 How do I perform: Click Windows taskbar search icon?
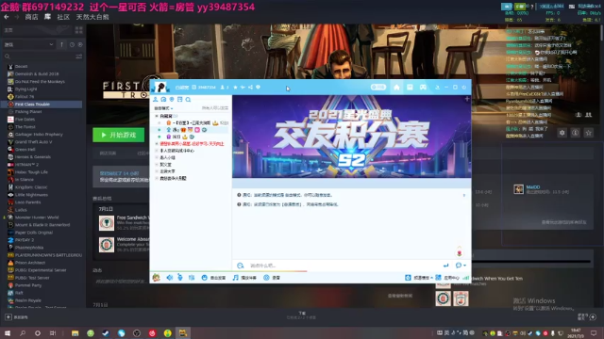coord(23,332)
